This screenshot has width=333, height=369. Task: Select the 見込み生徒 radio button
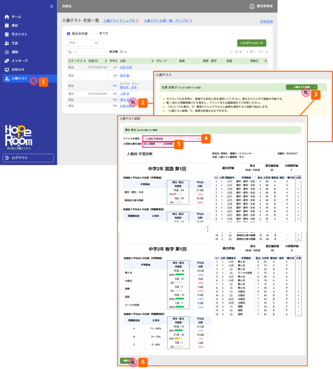click(68, 34)
